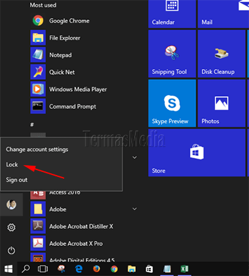
Task: Switch to Excel on the taskbar
Action: (184, 269)
